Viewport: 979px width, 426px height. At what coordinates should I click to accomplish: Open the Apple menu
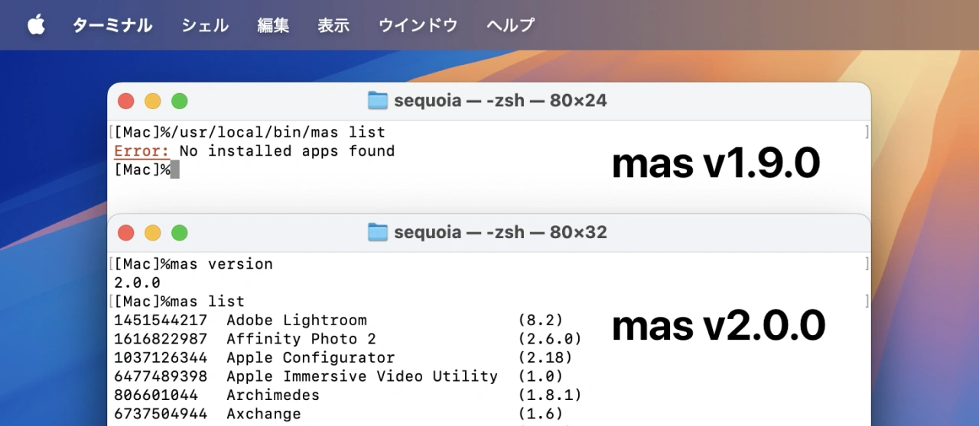coord(36,25)
